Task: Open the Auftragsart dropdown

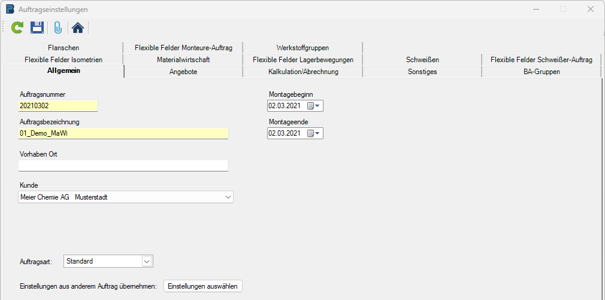Action: (x=147, y=261)
